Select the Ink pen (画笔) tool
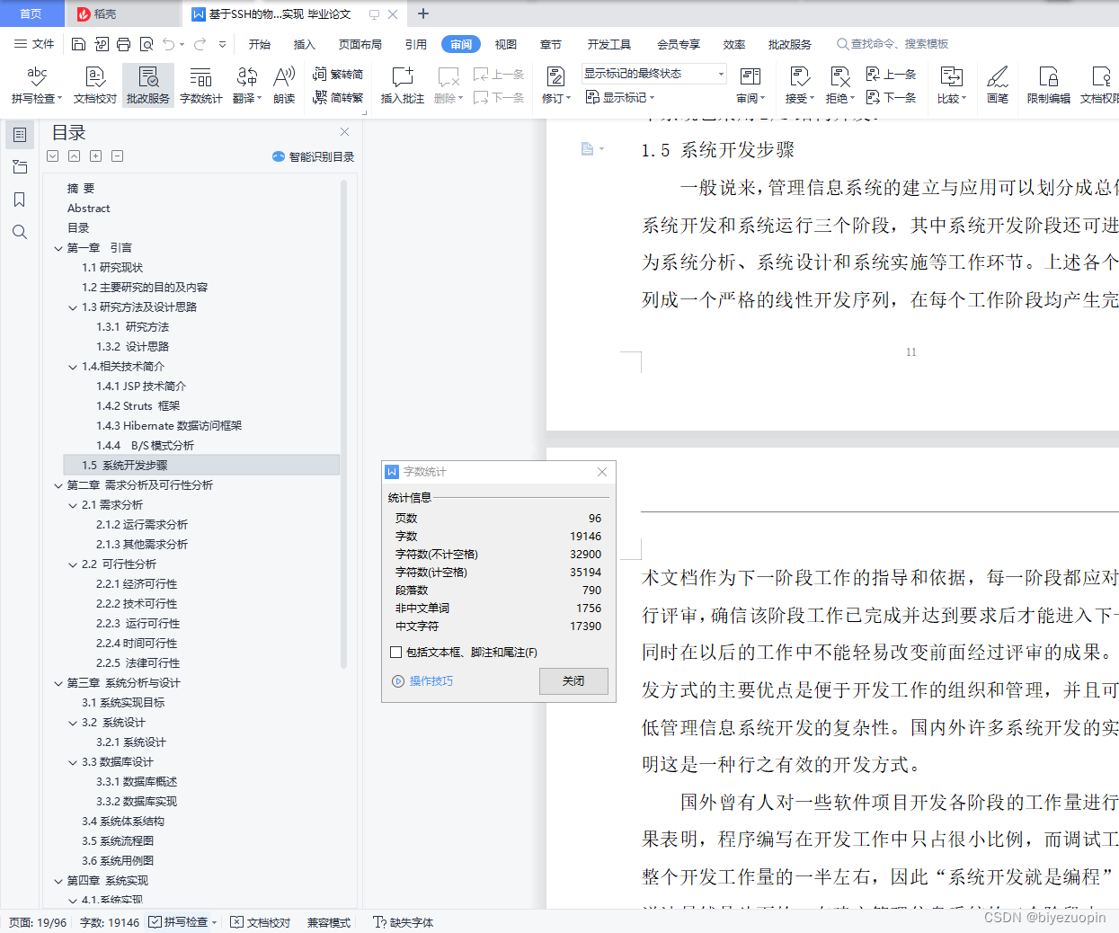Viewport: 1119px width, 933px height. 998,85
